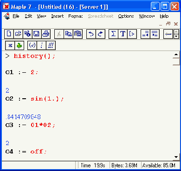This screenshot has height=171, width=181.
Task: Open a file with the folder icon
Action: [18, 34]
